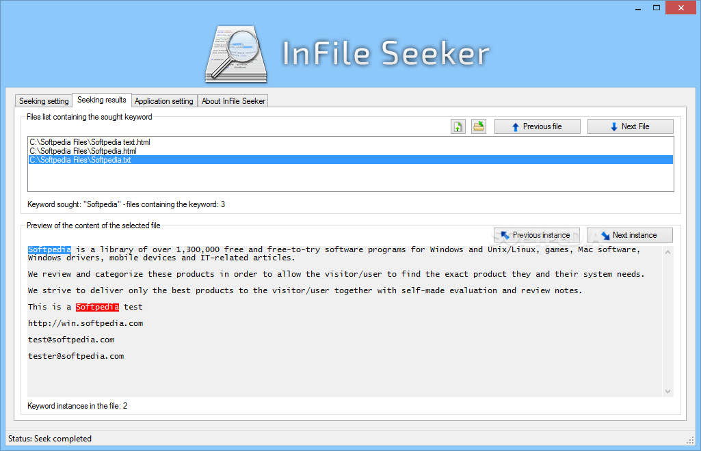
Task: Click the Previous instance button
Action: [536, 235]
